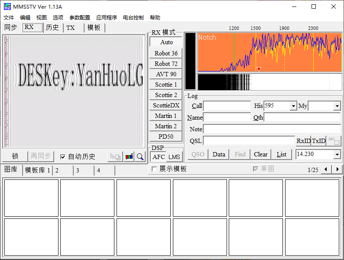
Task: Select template library tab 4
Action: pos(104,170)
